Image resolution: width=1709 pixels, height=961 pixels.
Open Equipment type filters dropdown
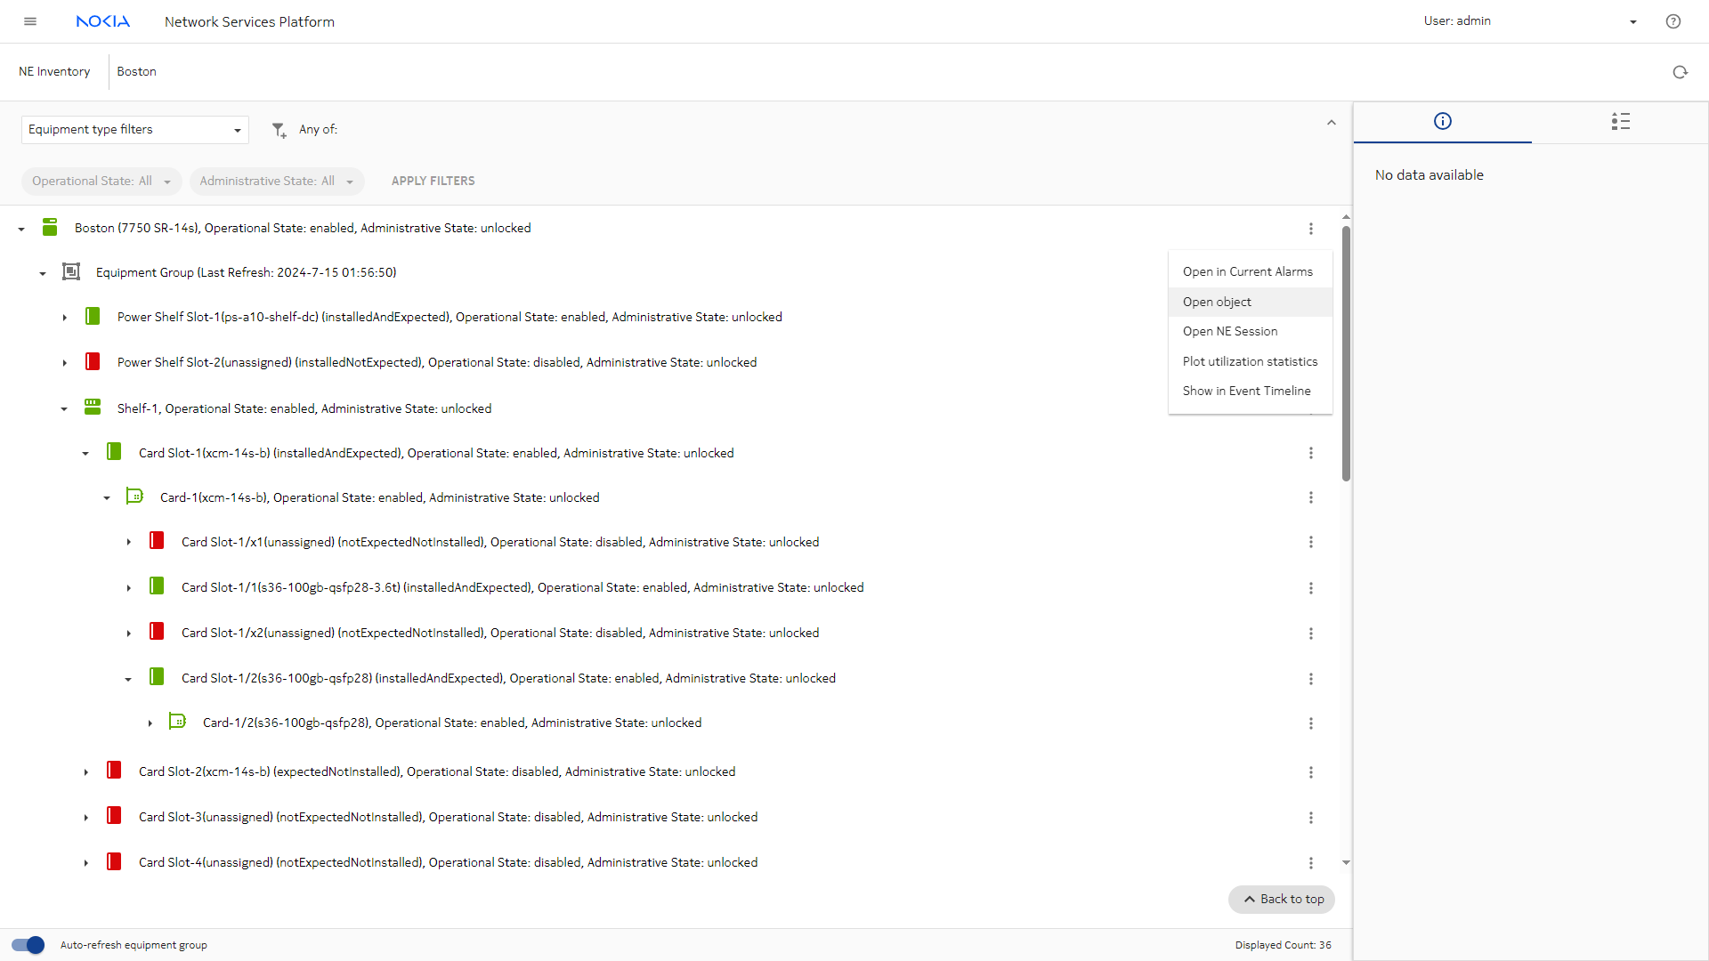pyautogui.click(x=134, y=130)
